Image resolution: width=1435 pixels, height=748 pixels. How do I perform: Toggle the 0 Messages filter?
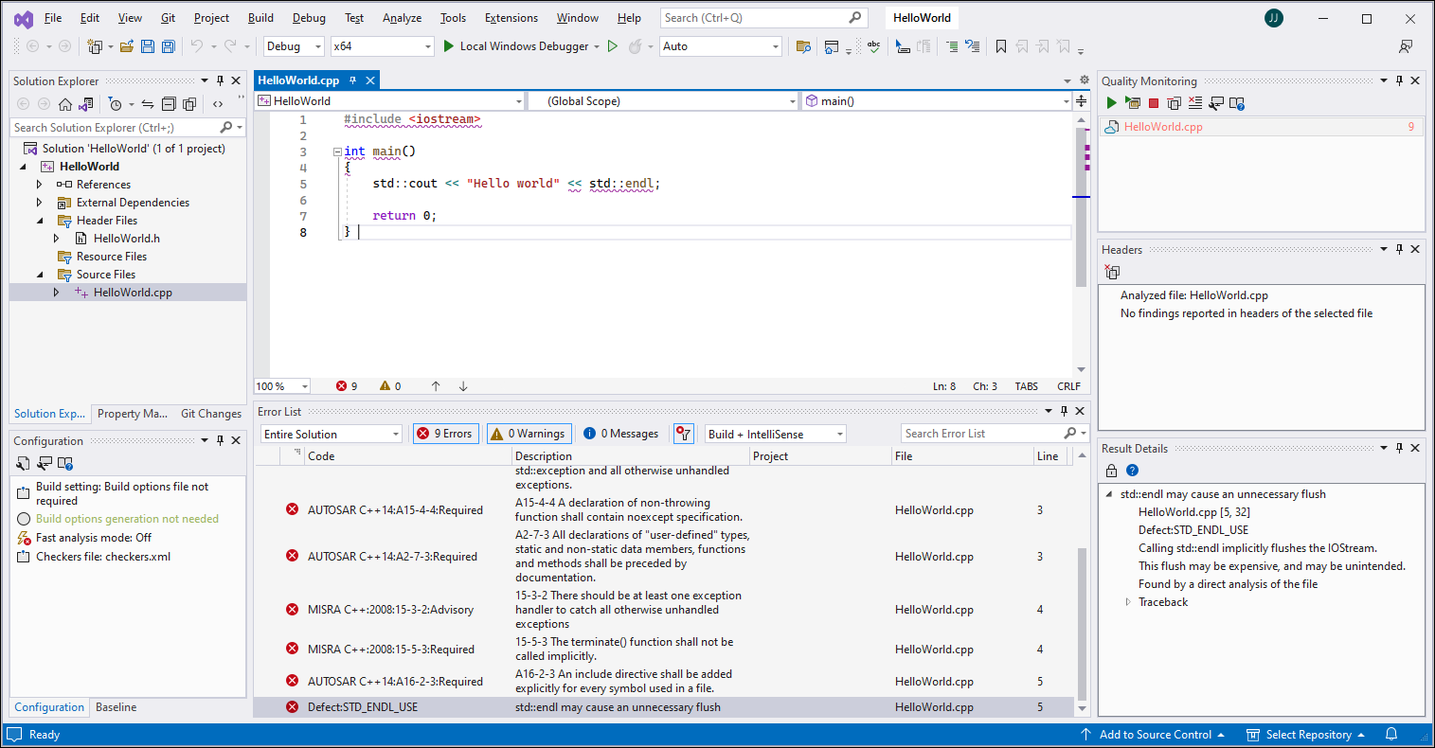620,433
